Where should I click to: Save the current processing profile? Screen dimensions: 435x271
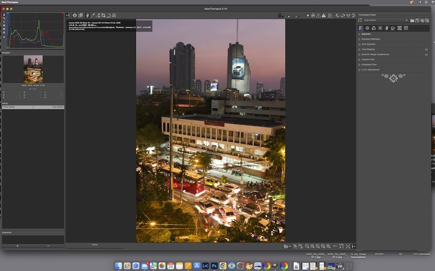tap(417, 20)
